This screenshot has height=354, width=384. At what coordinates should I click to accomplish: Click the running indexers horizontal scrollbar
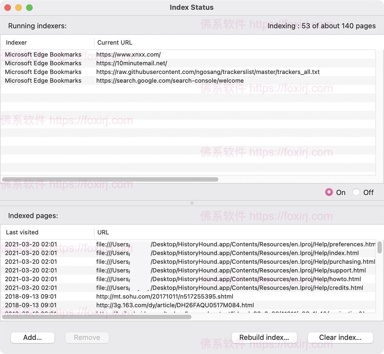pyautogui.click(x=110, y=179)
